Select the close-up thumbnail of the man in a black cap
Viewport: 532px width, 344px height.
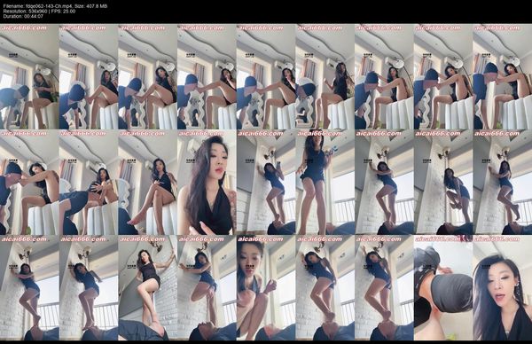443,288
